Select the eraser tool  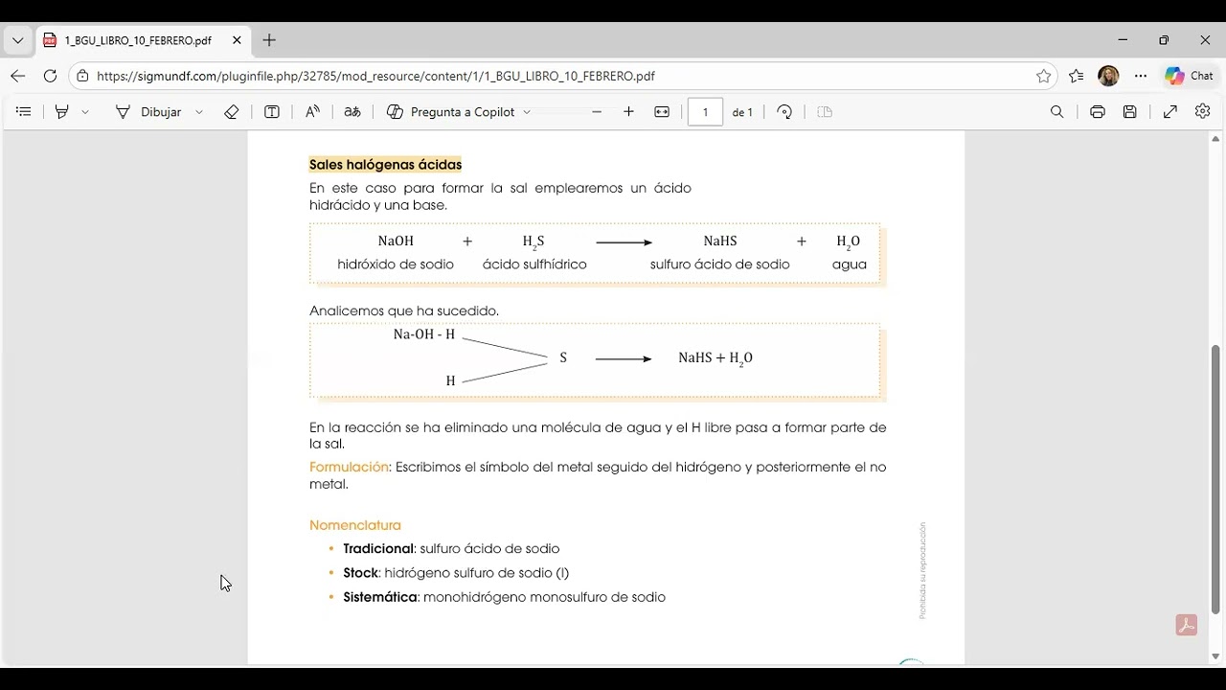pyautogui.click(x=231, y=112)
